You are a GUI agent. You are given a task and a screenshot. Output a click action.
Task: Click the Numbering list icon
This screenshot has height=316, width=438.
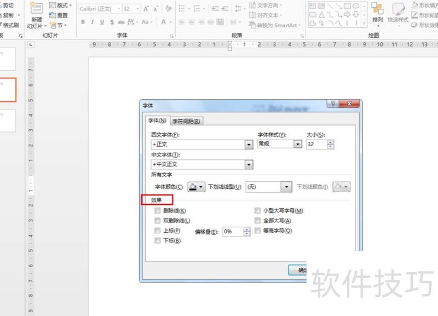point(197,9)
